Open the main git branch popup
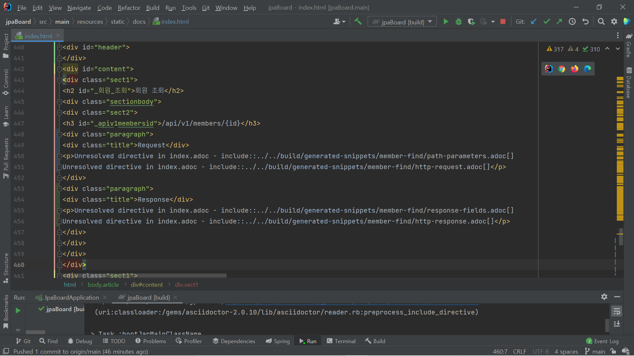634x356 pixels. pyautogui.click(x=595, y=351)
